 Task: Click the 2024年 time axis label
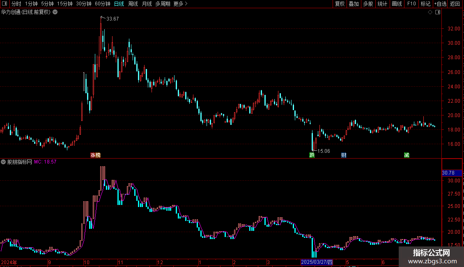(x=9, y=262)
